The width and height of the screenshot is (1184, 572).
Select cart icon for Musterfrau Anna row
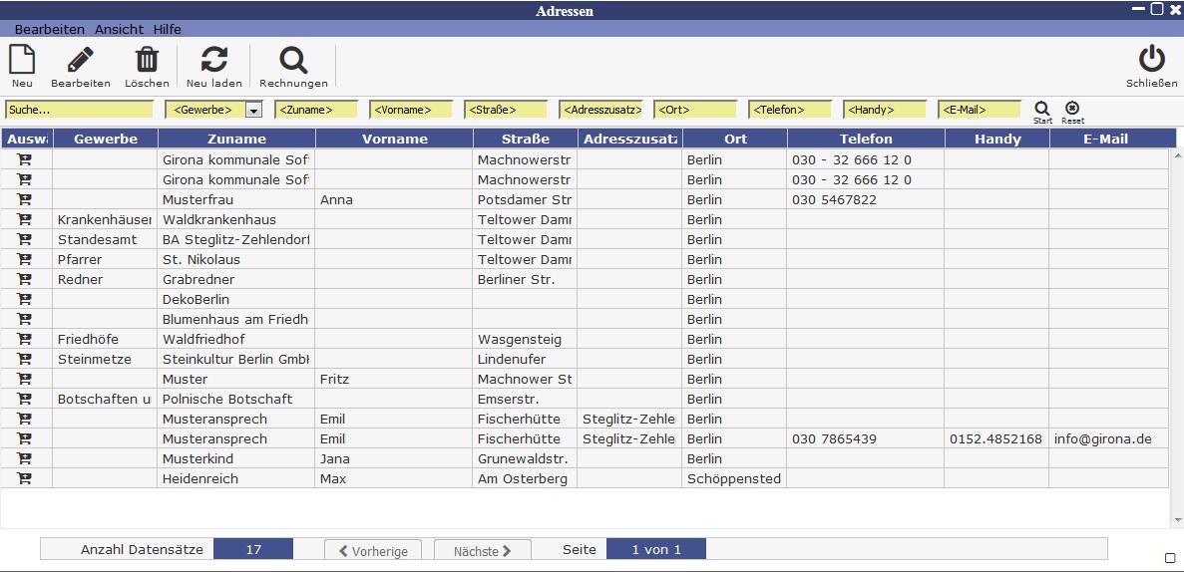pos(25,199)
